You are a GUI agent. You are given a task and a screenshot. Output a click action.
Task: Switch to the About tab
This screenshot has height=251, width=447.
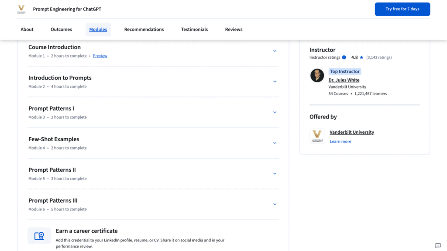tap(27, 29)
